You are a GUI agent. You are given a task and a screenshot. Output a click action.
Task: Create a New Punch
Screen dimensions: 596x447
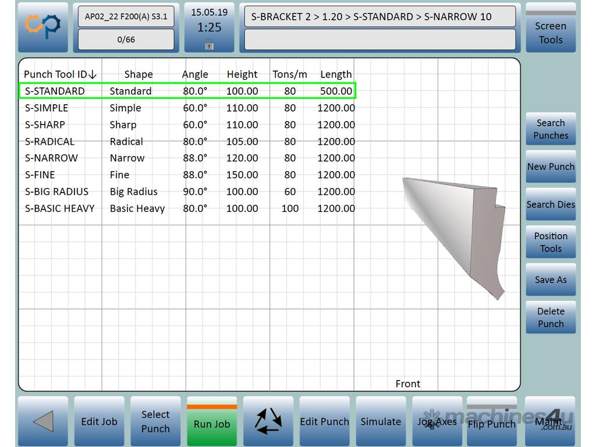[551, 167]
